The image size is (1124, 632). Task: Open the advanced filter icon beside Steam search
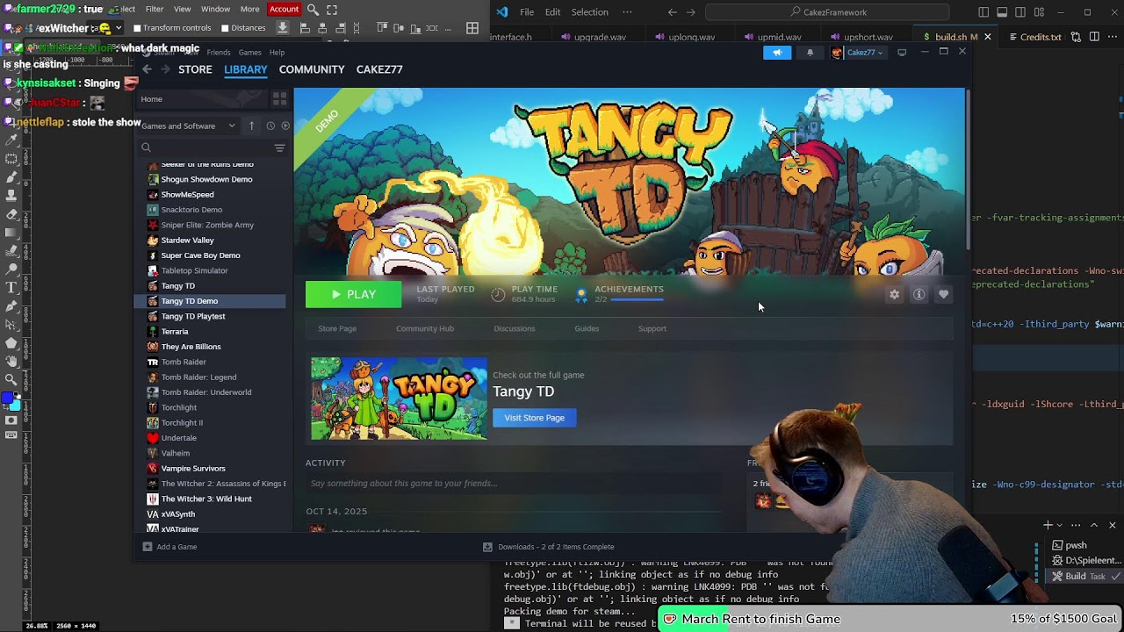tap(279, 148)
